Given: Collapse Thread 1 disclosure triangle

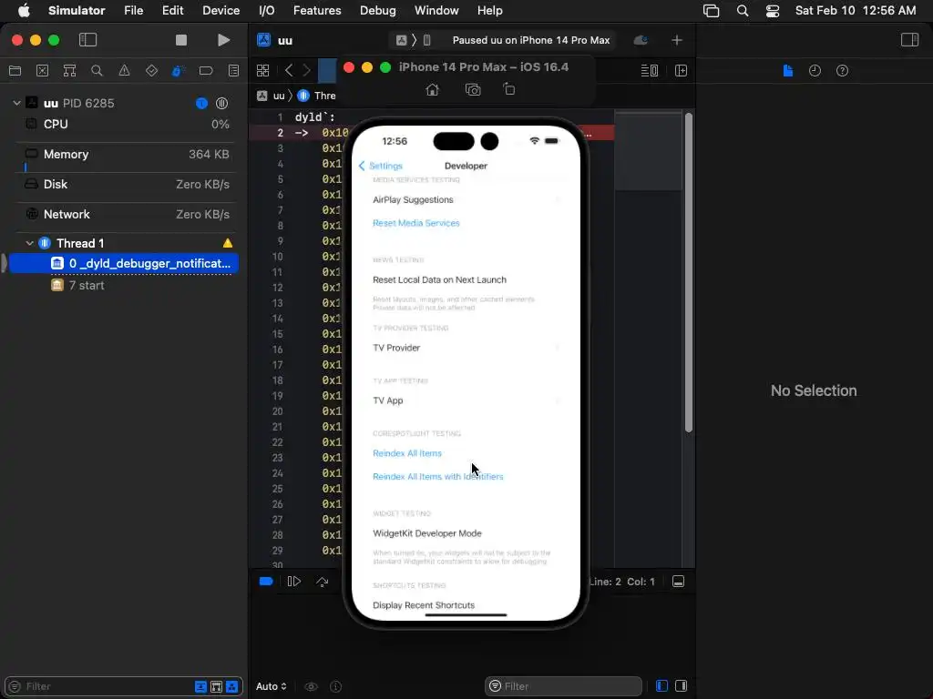Looking at the screenshot, I should click(29, 243).
